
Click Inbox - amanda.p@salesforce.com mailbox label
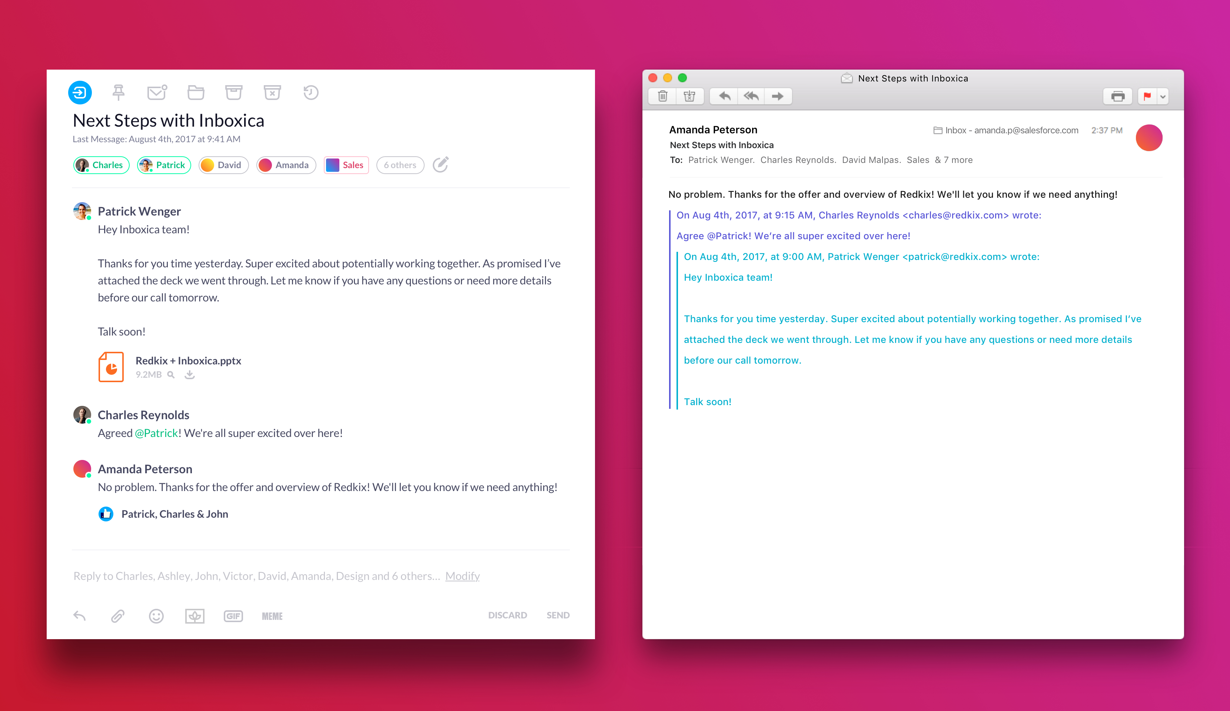1006,130
